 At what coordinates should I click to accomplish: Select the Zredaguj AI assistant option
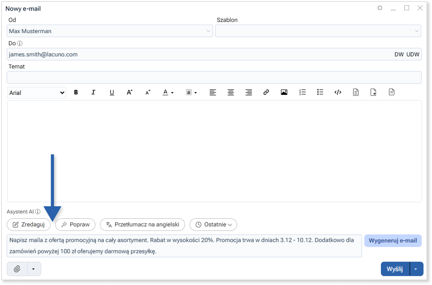click(x=29, y=225)
